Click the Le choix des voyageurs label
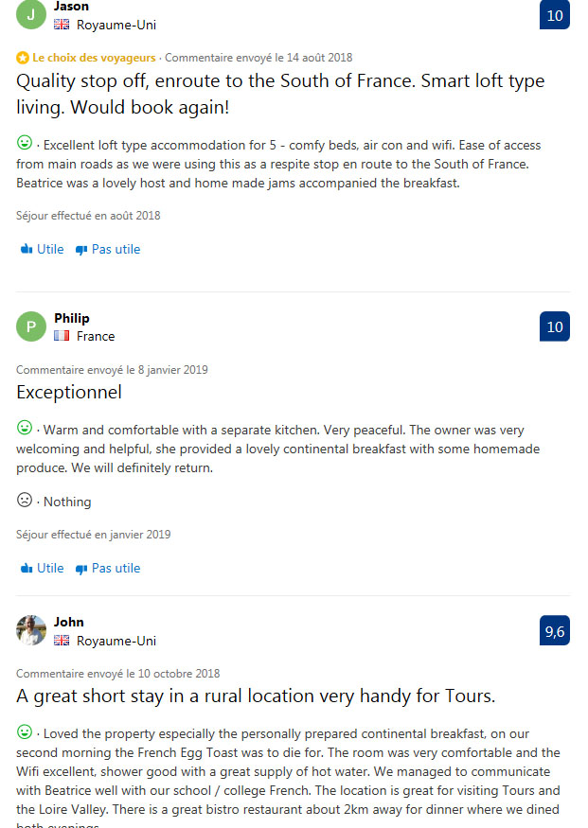Screen dimensions: 588x828 tap(94, 58)
